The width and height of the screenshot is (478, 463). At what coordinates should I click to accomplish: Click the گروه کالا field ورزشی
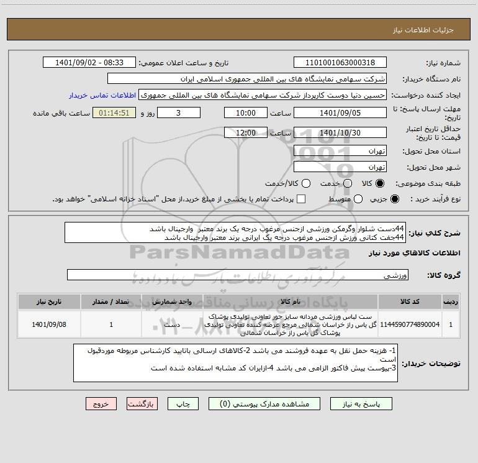pyautogui.click(x=238, y=275)
